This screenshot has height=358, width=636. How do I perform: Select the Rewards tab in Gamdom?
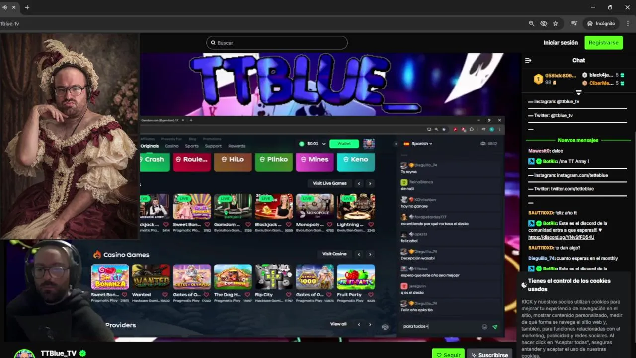coord(237,146)
